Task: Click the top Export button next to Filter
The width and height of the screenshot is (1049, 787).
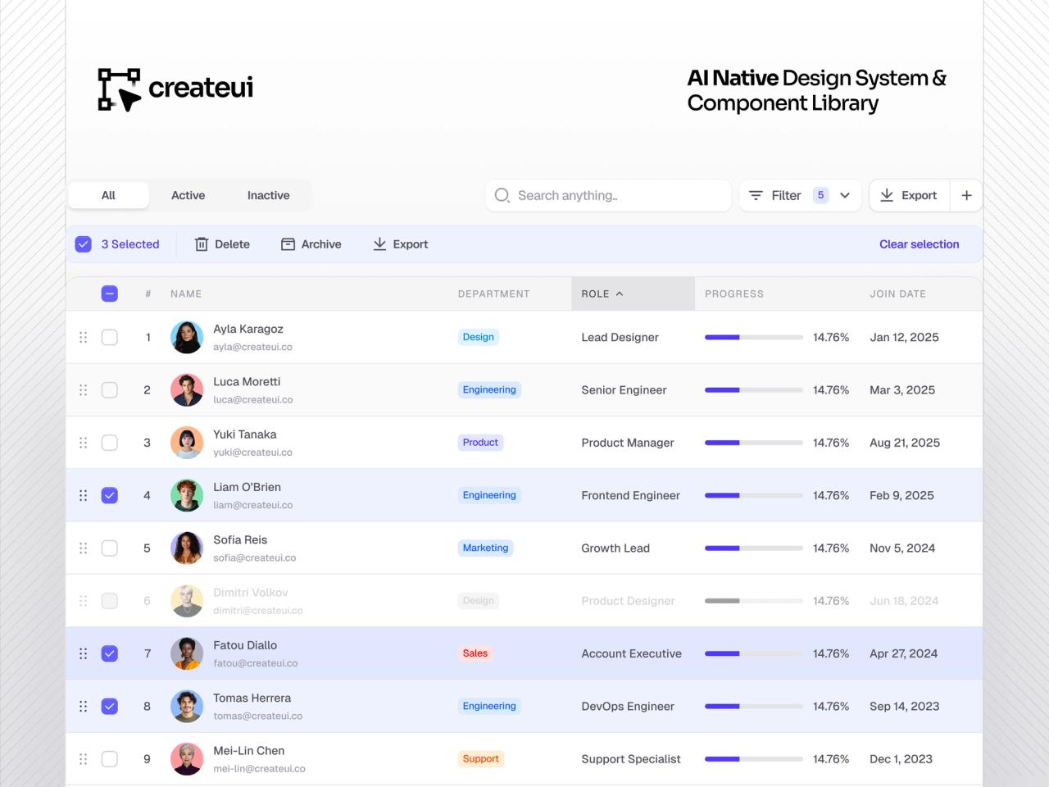Action: coord(909,195)
